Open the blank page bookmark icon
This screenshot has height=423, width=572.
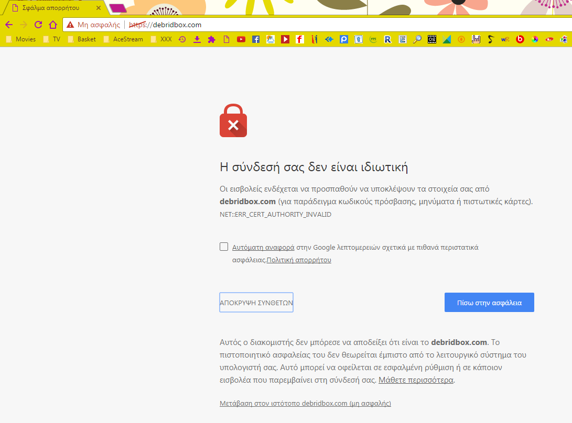coord(226,39)
